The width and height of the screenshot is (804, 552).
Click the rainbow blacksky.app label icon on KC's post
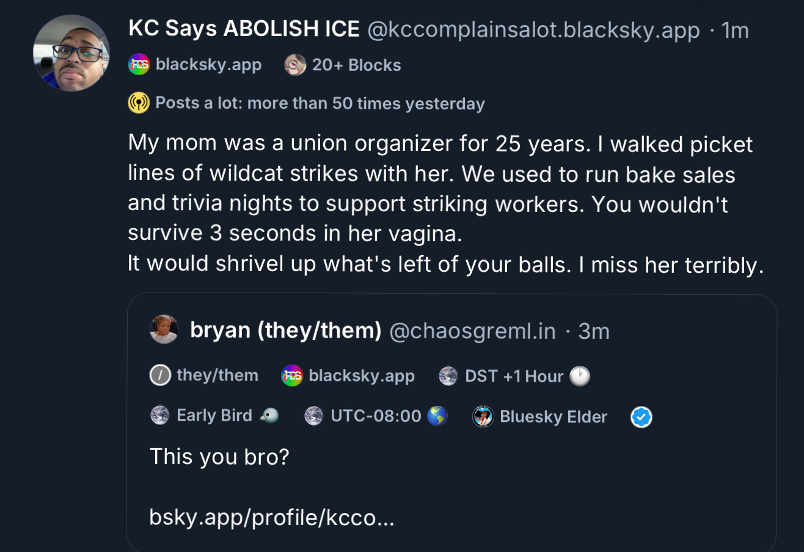[x=139, y=65]
